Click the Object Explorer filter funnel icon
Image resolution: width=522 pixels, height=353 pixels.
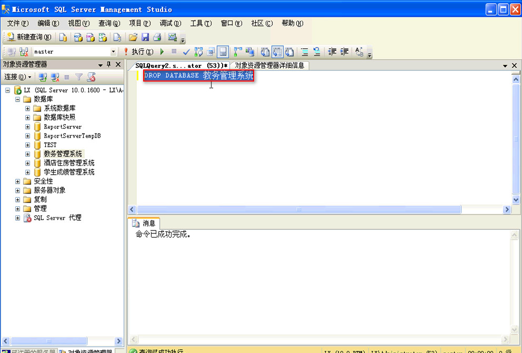(79, 77)
